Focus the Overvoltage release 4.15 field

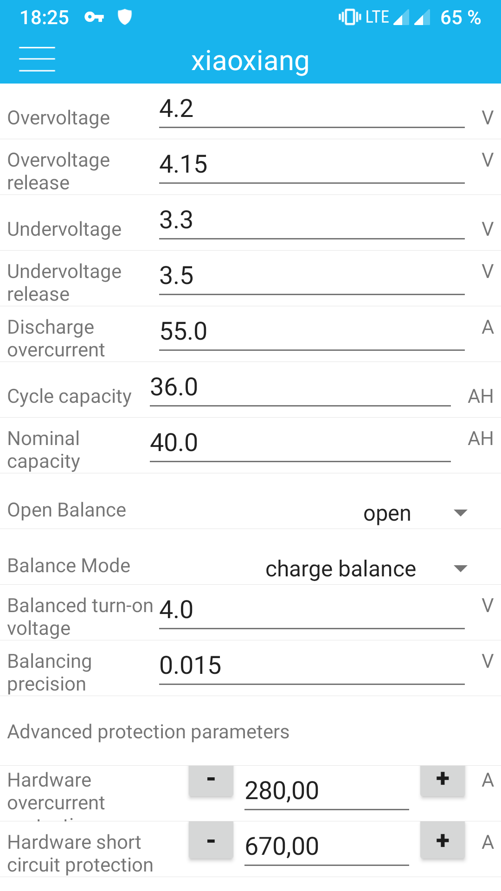pos(311,166)
